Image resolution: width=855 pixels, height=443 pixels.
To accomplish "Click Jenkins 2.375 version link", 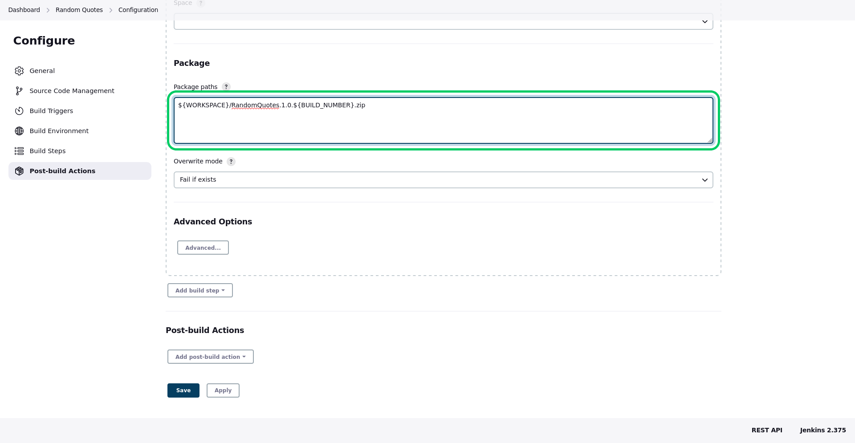I will coord(823,430).
